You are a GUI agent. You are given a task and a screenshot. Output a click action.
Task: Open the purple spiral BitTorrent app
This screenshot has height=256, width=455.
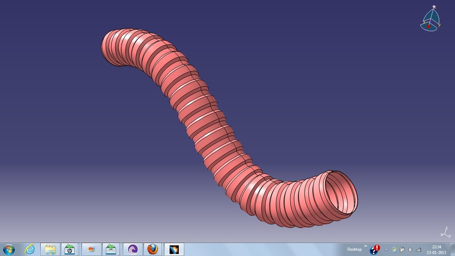pos(133,249)
